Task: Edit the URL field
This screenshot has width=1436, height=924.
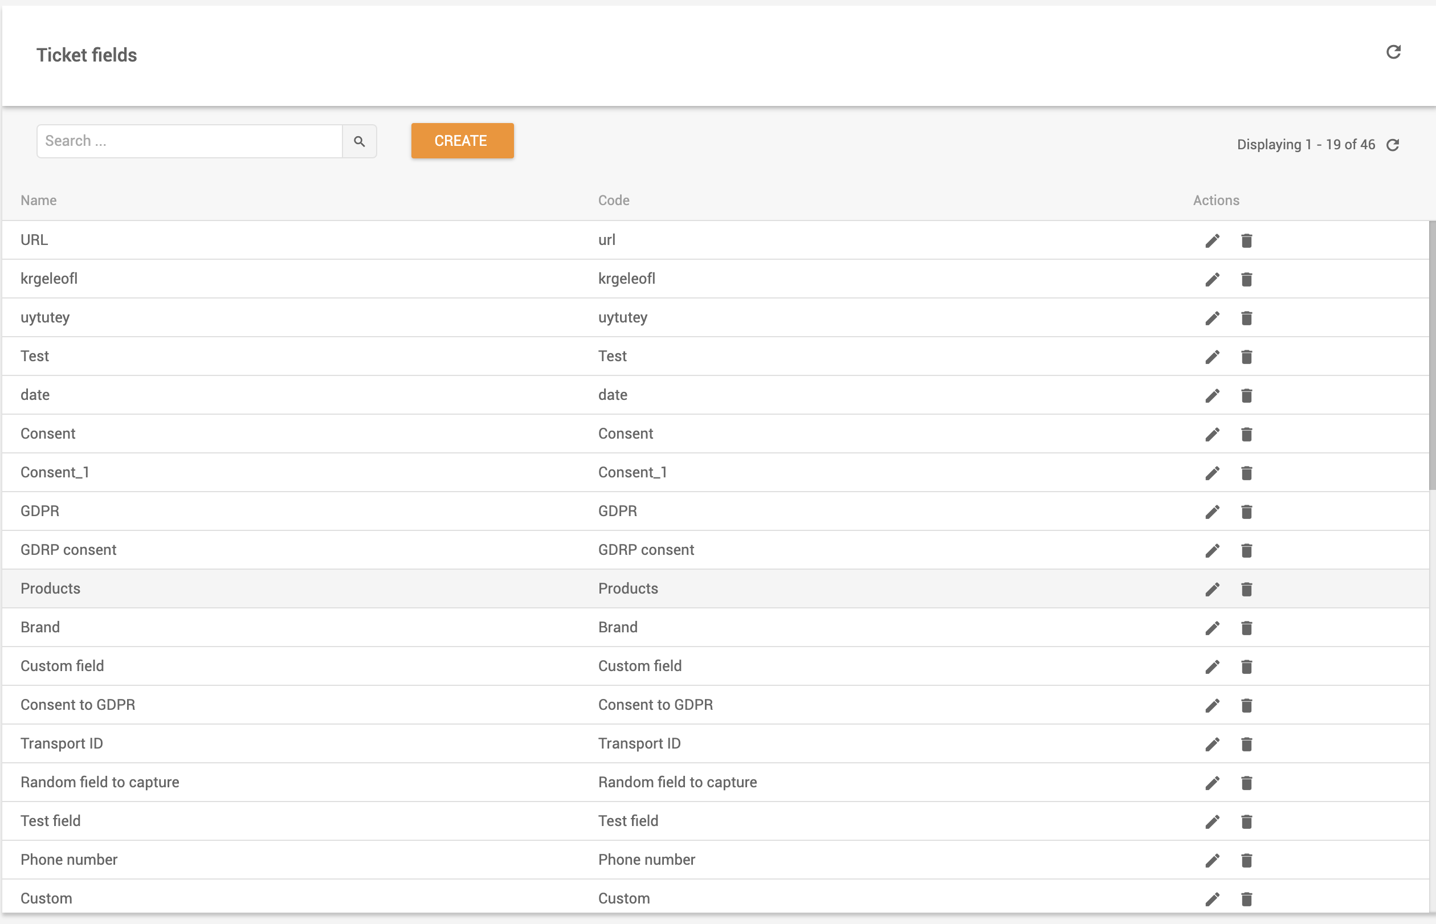Action: 1212,240
